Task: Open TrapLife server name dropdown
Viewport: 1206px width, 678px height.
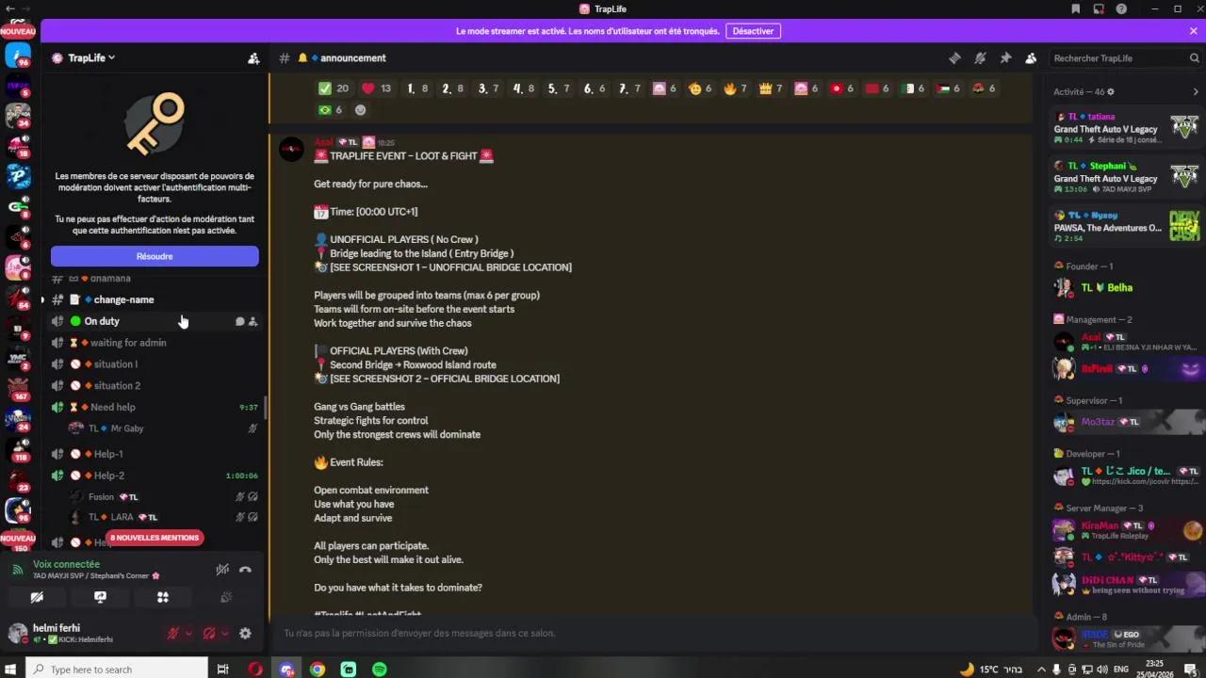Action: tap(91, 58)
